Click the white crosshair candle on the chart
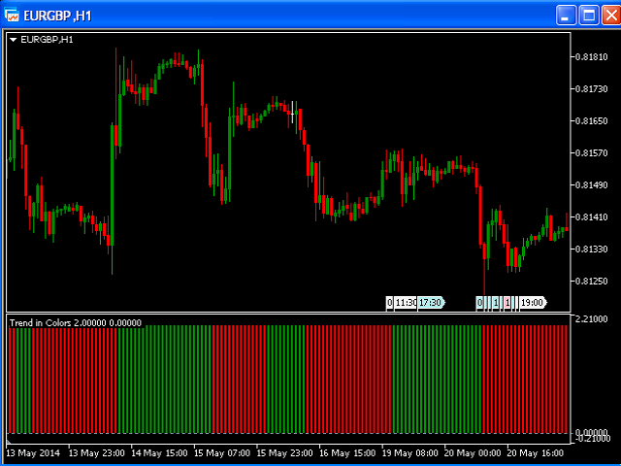 point(292,113)
